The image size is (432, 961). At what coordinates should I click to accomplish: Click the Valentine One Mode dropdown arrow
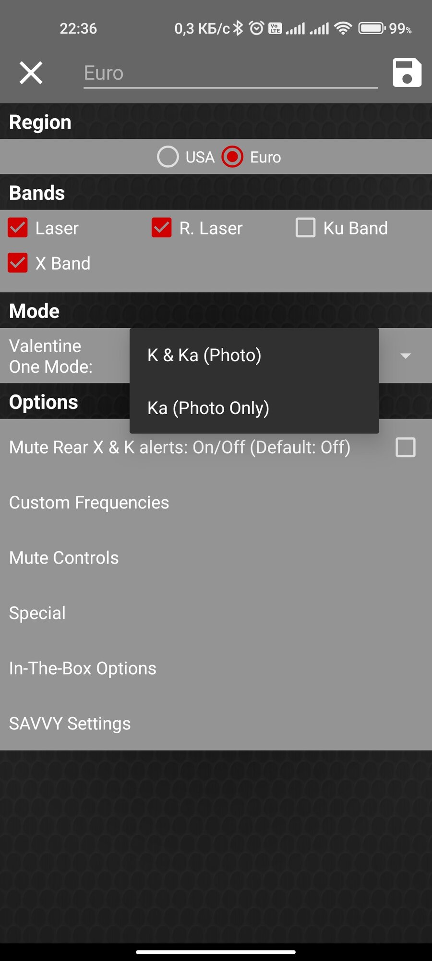pyautogui.click(x=406, y=356)
